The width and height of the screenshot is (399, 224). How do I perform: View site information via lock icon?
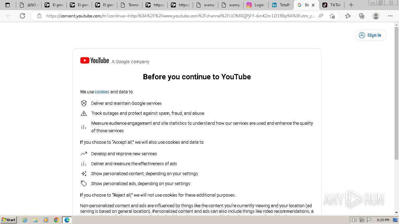pos(39,16)
